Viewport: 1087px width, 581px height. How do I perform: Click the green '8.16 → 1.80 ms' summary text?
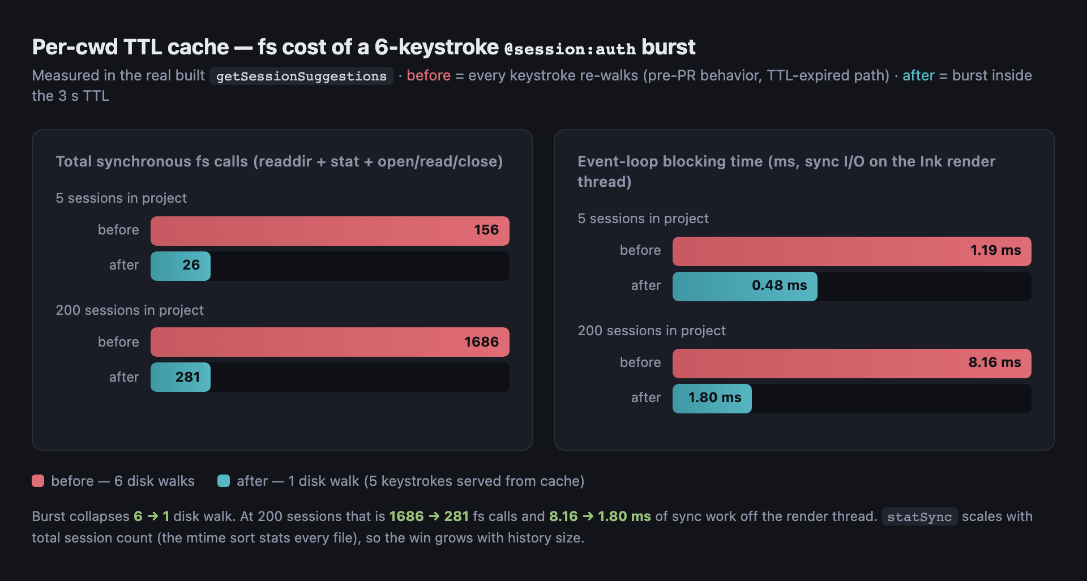click(x=600, y=516)
